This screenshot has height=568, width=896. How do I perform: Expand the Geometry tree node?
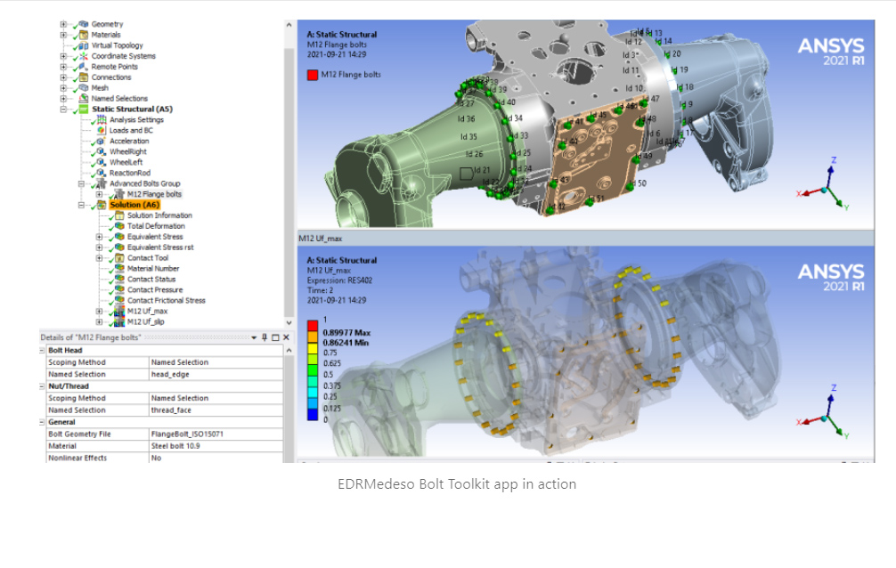(x=63, y=23)
